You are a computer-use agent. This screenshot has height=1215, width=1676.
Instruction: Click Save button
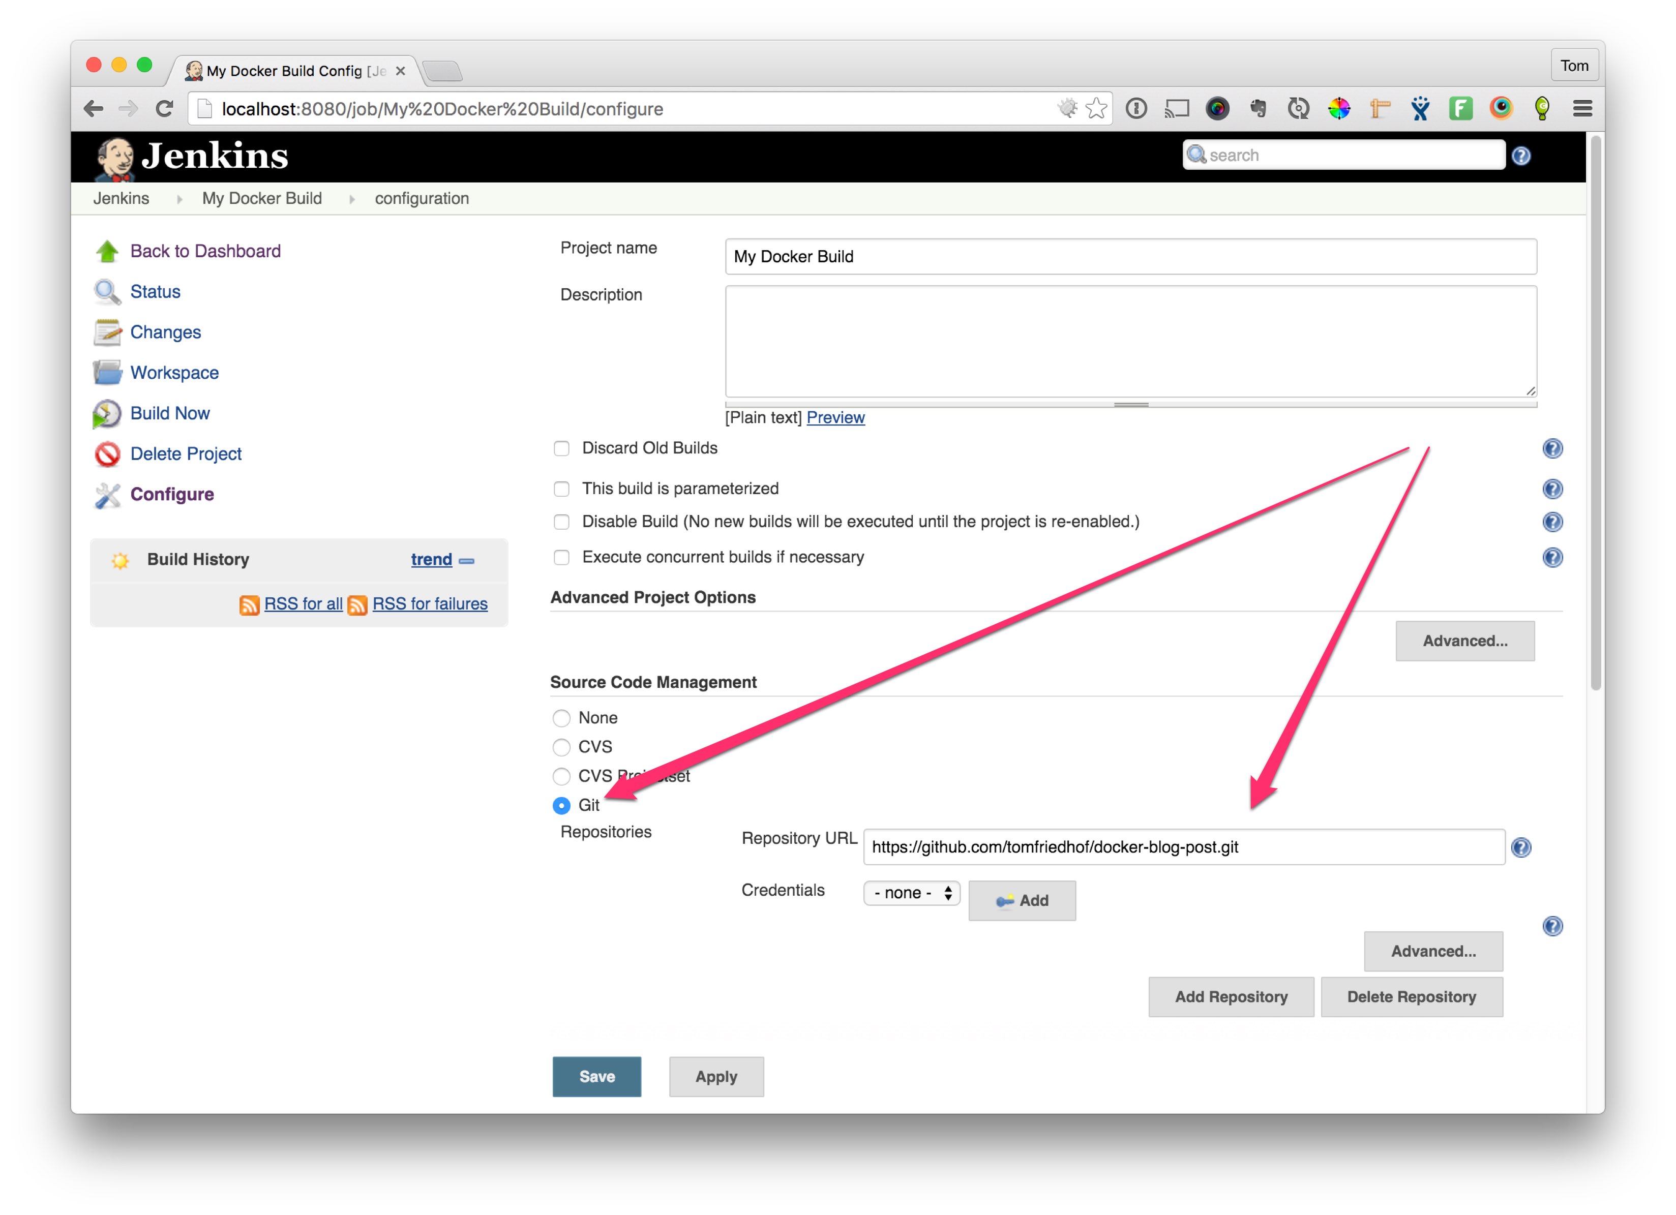tap(596, 1077)
